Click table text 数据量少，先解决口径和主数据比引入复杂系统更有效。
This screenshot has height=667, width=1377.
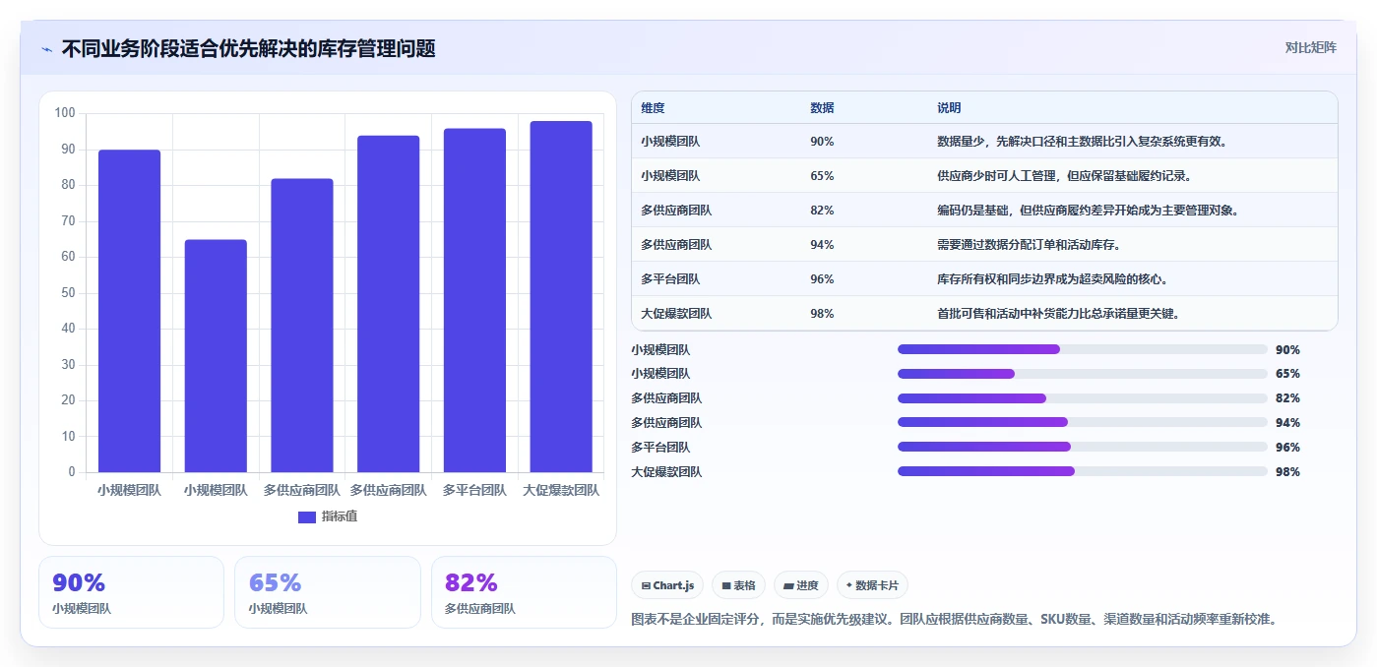coord(1082,142)
